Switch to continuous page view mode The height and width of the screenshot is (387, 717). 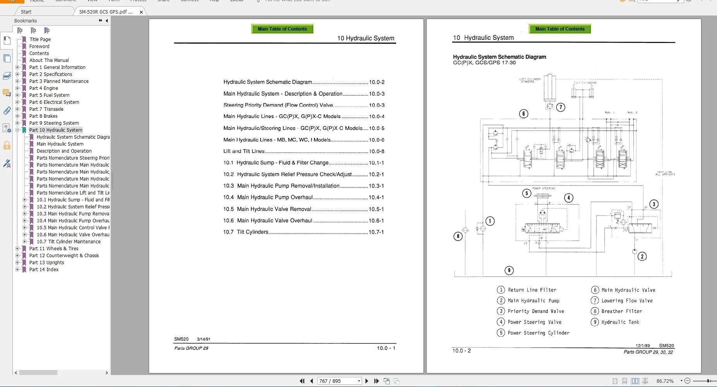(x=625, y=381)
